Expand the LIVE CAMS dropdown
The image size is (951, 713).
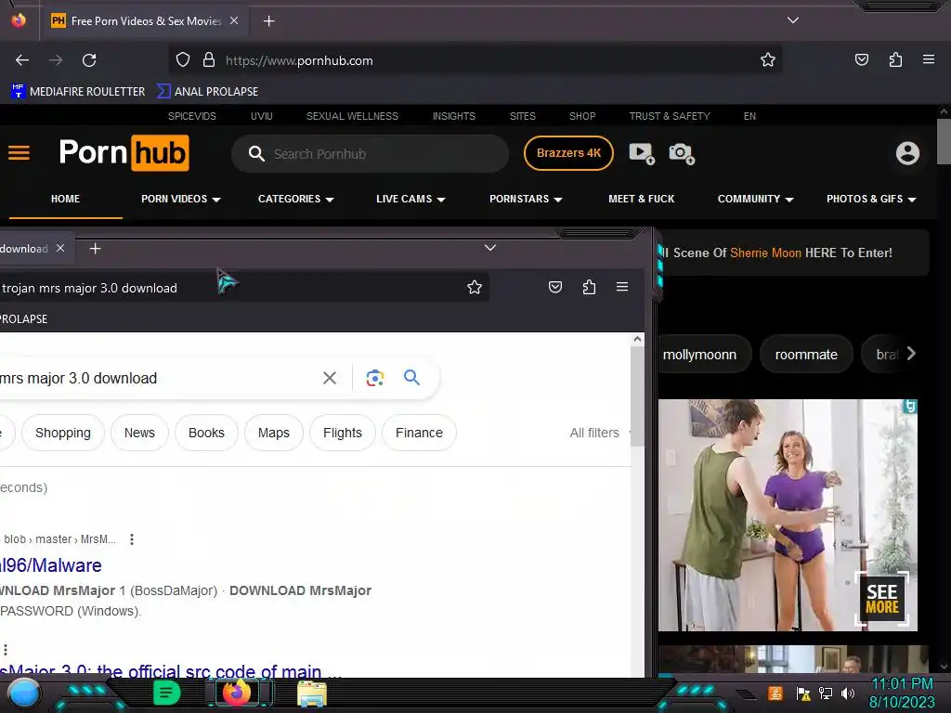(x=410, y=199)
